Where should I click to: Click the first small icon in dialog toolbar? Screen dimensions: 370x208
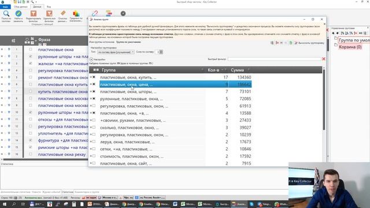click(x=272, y=43)
